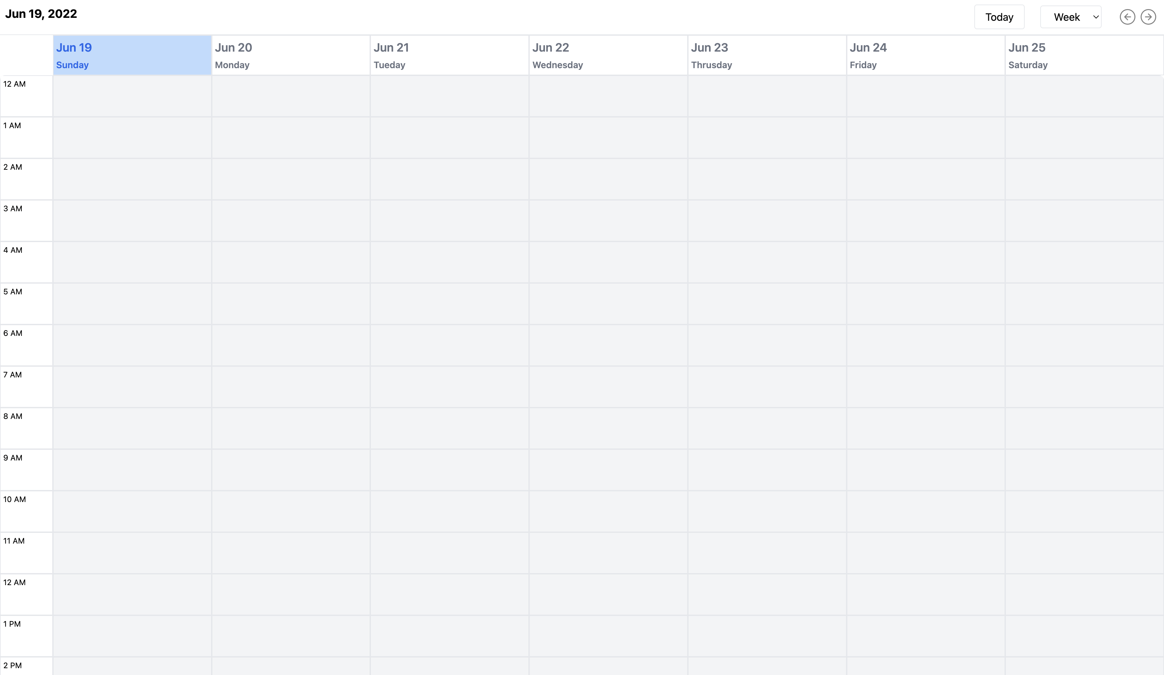Select the Jun 21 Tuesday column header
Screen dimensions: 1164x675
coord(449,55)
